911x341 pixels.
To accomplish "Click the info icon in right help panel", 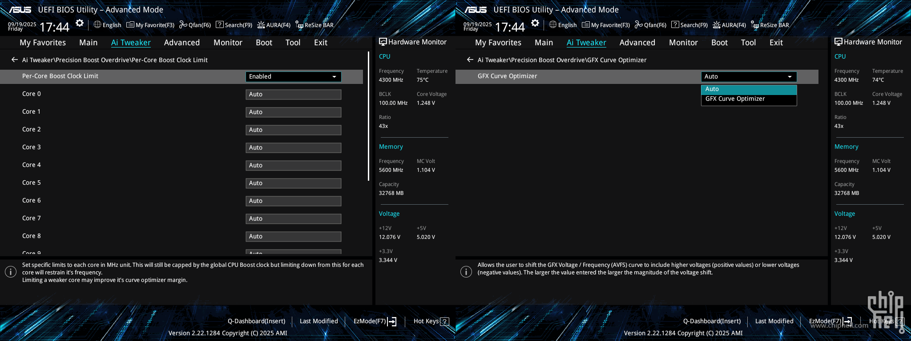I will (x=466, y=272).
